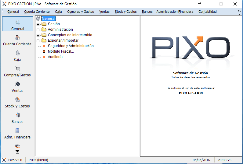
Task: Open the General menu
Action: click(13, 12)
